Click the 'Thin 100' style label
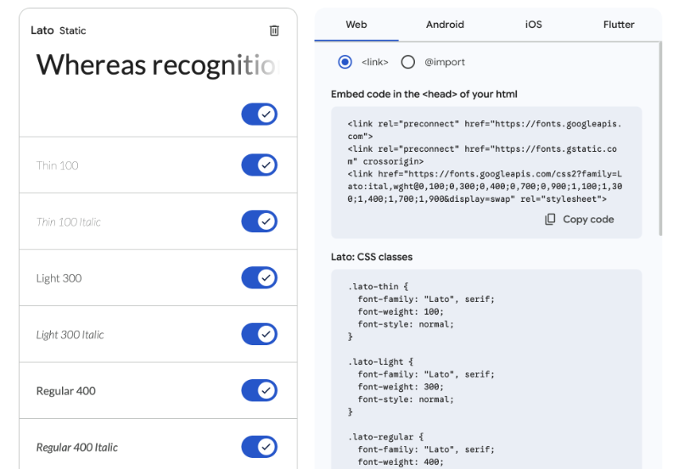679x469 pixels. (x=57, y=165)
